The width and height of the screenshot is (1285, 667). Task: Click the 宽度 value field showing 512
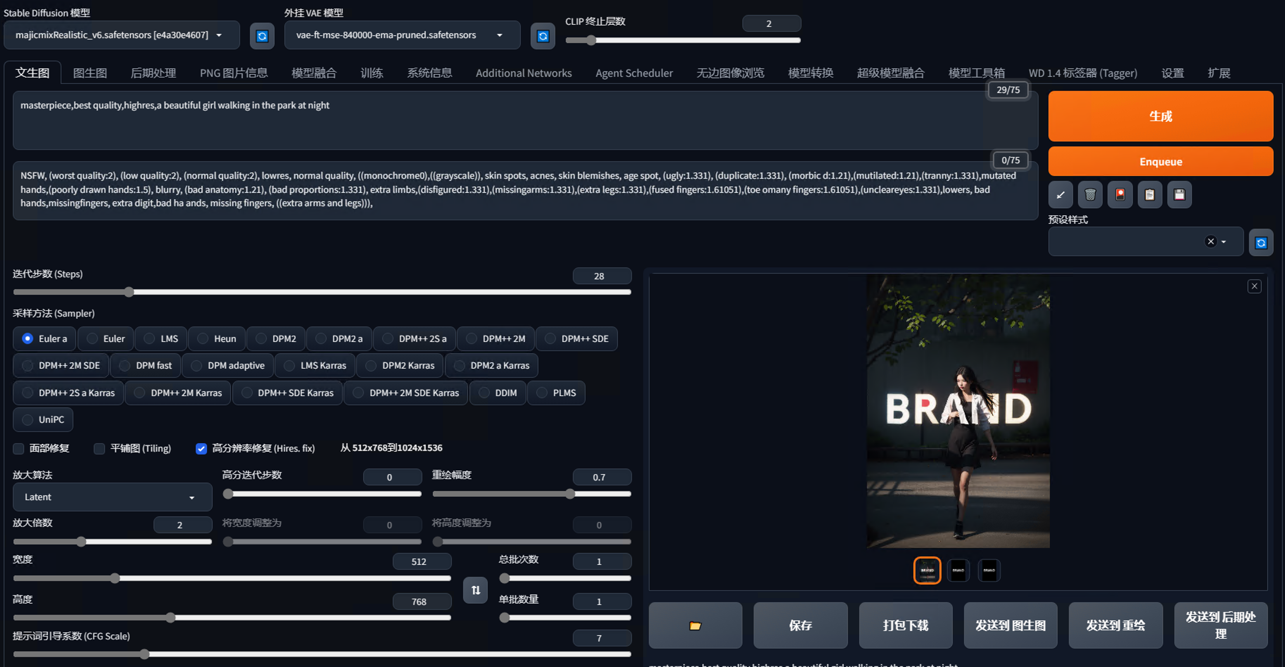point(422,561)
